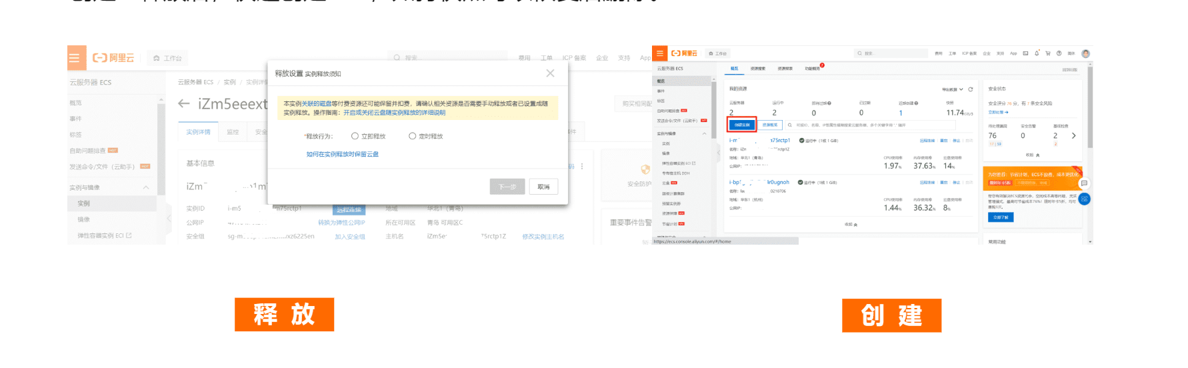Image resolution: width=1188 pixels, height=368 pixels.
Task: Close the 释放设置 dialog with X
Action: [x=550, y=73]
